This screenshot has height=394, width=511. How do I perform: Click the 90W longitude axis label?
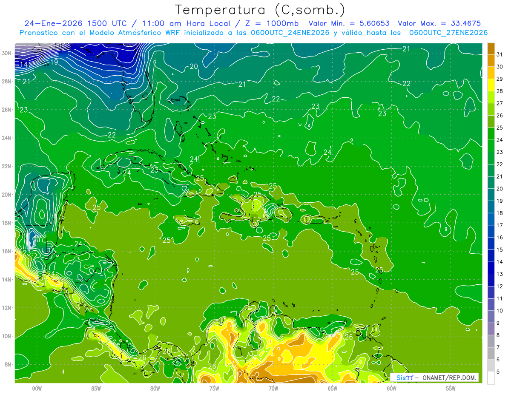[37, 388]
